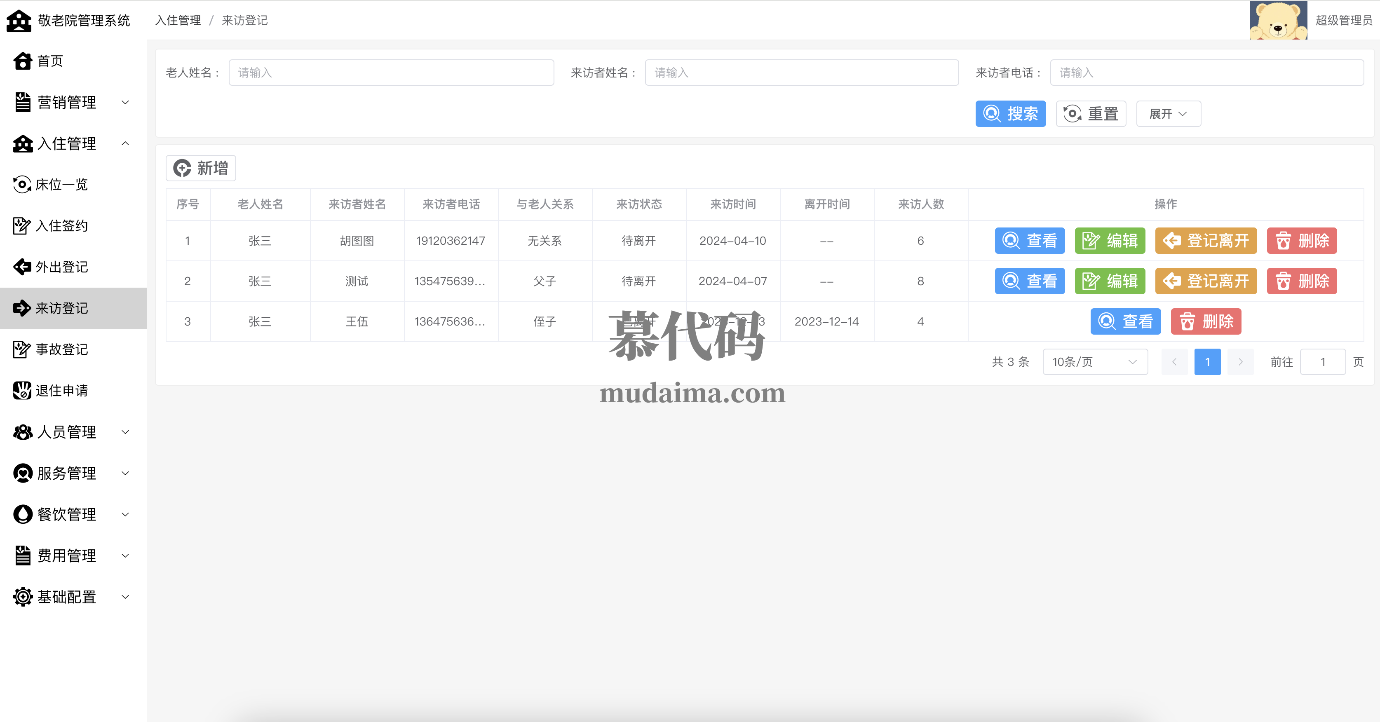Focus the 来访者姓名 input field
The height and width of the screenshot is (722, 1380).
(801, 73)
